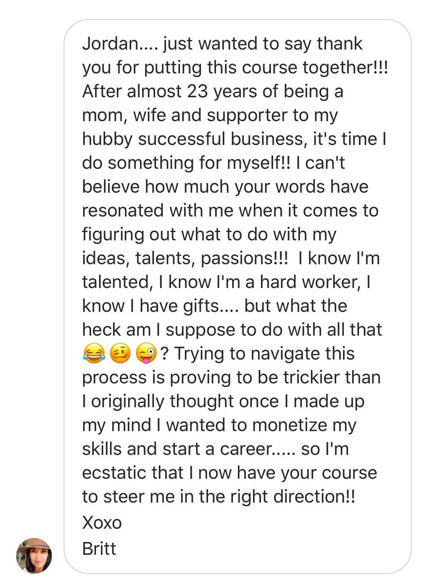Click the word "originally" in the message
427x576 pixels.
[128, 401]
